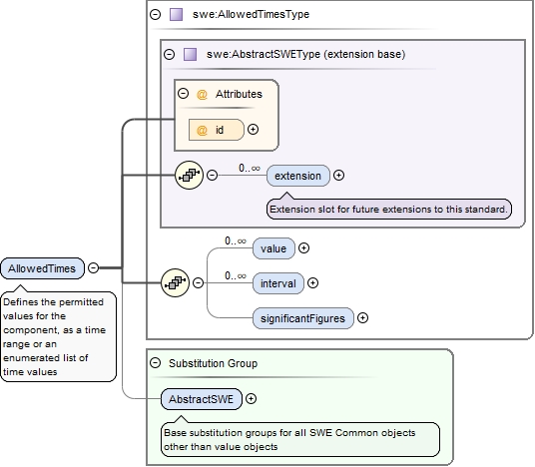Collapse the extension sequence compositor
Viewport: 535px width, 467px height.
pos(213,176)
